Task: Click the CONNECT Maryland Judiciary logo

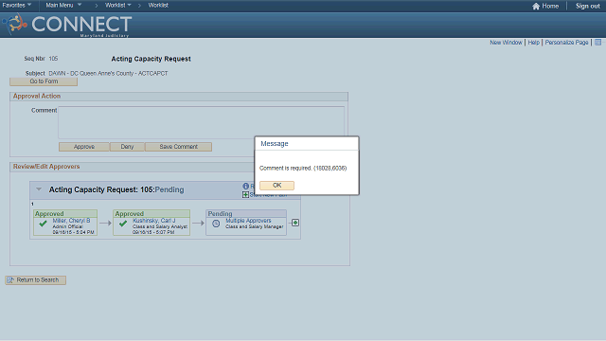Action: 67,26
